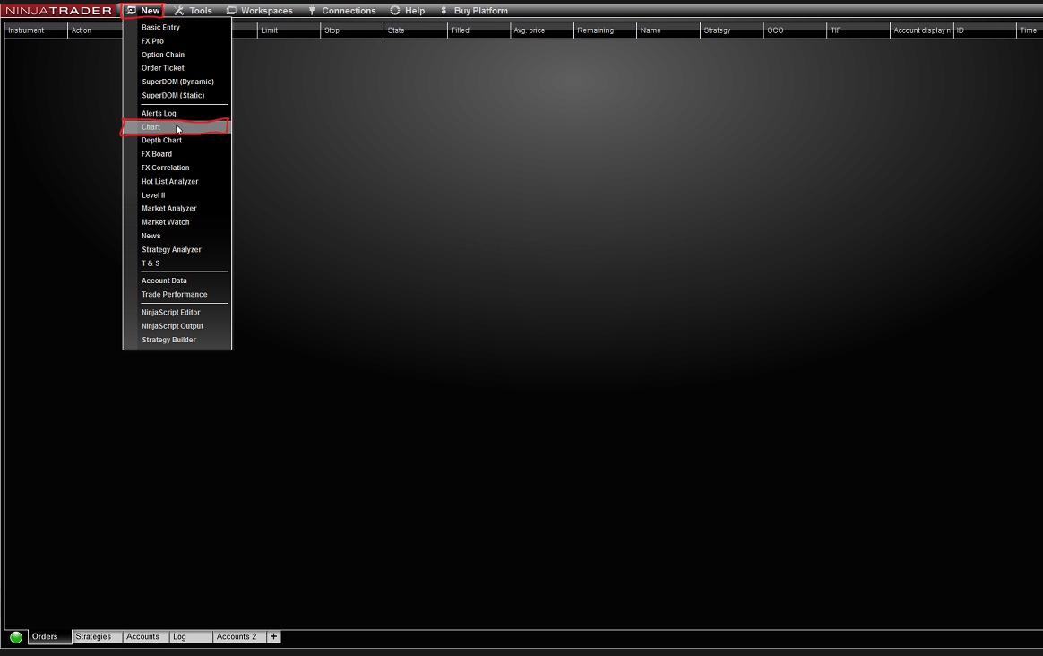
Task: Sort by State column header
Action: click(415, 30)
